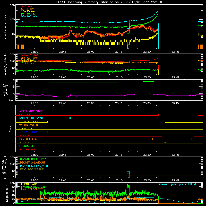The height and width of the screenshot is (206, 206).
Task: Select the 3-6 keV legend label
Action: tap(27, 6)
